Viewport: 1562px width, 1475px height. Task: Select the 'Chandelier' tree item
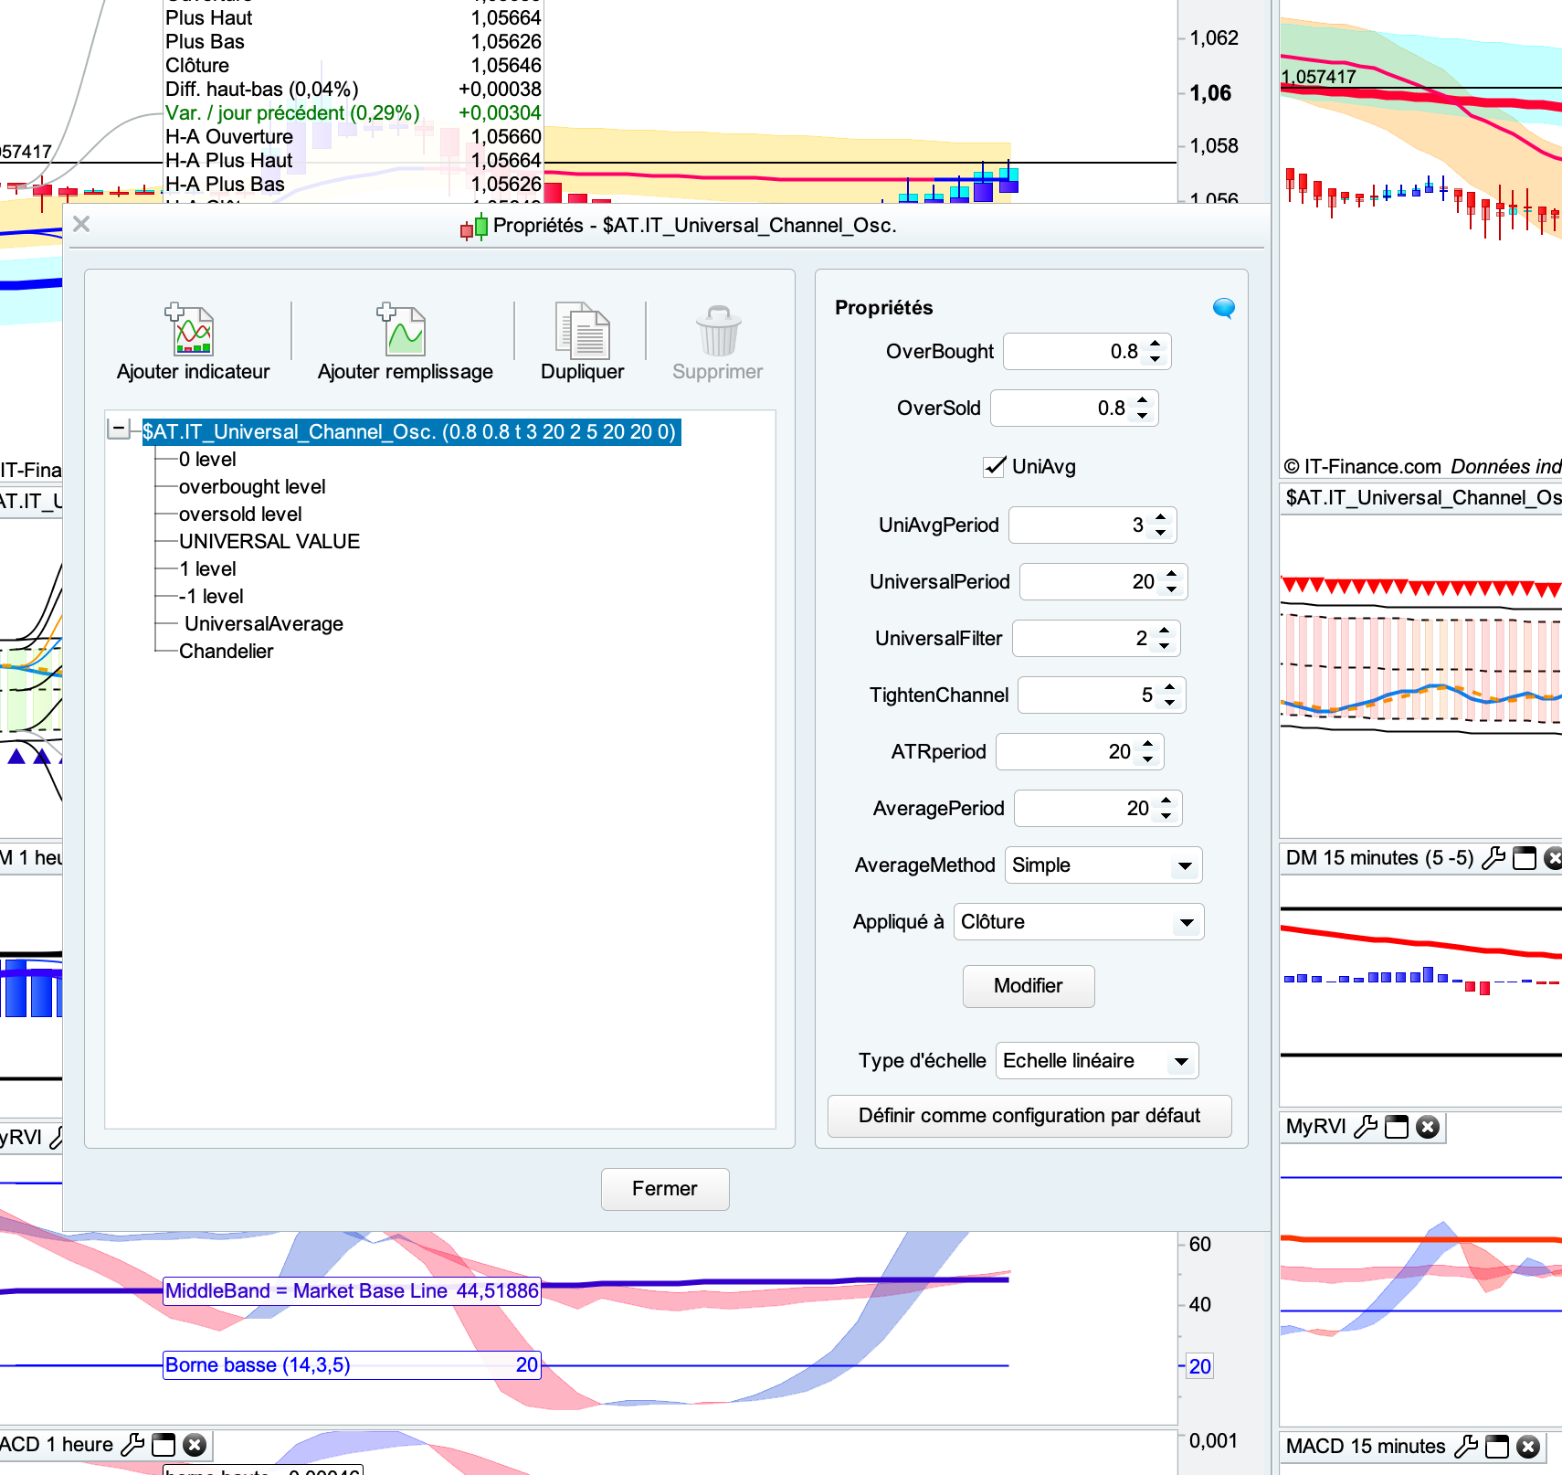point(226,651)
